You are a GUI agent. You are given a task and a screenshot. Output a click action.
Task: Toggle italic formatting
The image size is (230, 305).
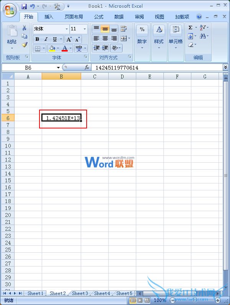pyautogui.click(x=46, y=39)
